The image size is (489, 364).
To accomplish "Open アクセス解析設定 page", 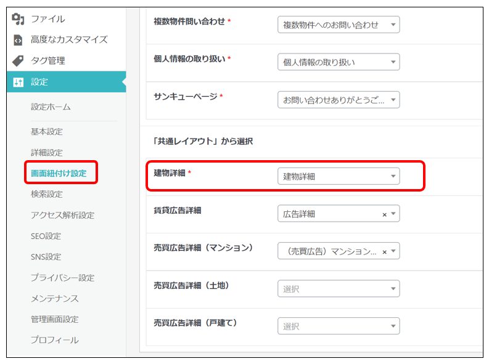I will point(62,215).
